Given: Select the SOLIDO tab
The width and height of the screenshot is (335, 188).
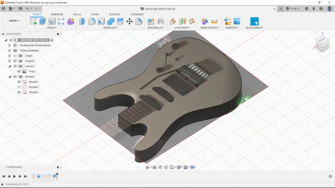Looking at the screenshot, I should 37,14.
